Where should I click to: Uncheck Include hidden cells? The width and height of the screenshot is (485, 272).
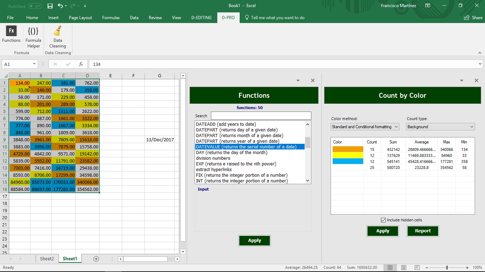[x=383, y=220]
